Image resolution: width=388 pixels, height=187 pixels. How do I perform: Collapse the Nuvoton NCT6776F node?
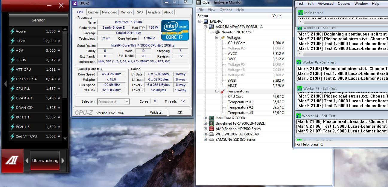tap(211, 32)
